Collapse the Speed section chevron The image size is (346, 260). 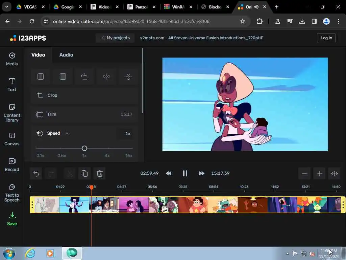(67, 133)
